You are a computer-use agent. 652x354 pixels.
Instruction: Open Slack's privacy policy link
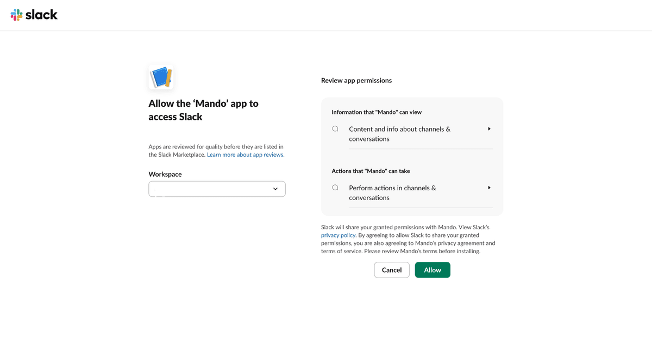(x=338, y=235)
